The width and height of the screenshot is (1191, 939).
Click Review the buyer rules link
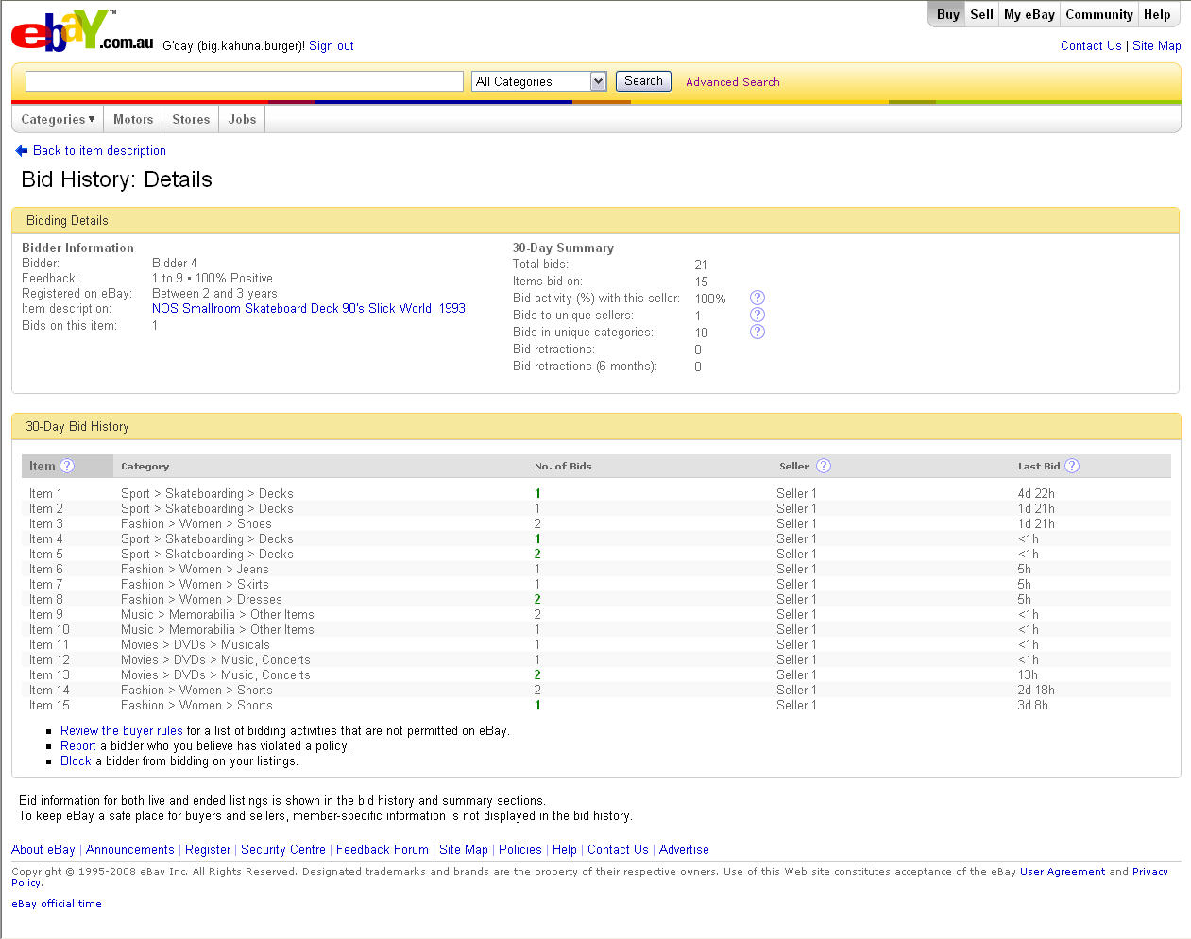coord(122,731)
